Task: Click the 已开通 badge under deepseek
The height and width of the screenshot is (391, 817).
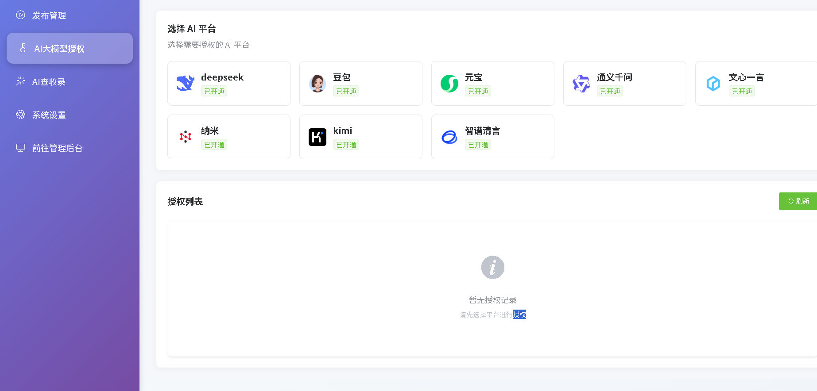Action: point(214,91)
